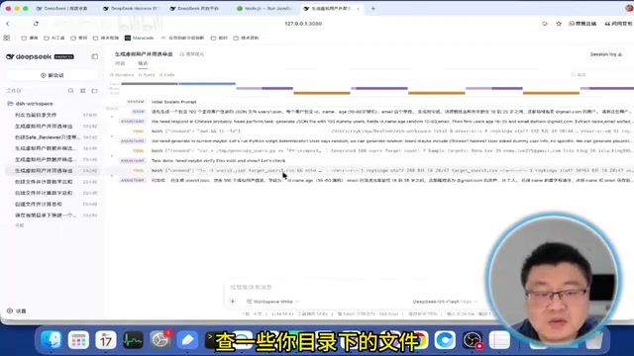Open the settings (设置) at sidebar bottom
634x356 pixels.
click(17, 311)
